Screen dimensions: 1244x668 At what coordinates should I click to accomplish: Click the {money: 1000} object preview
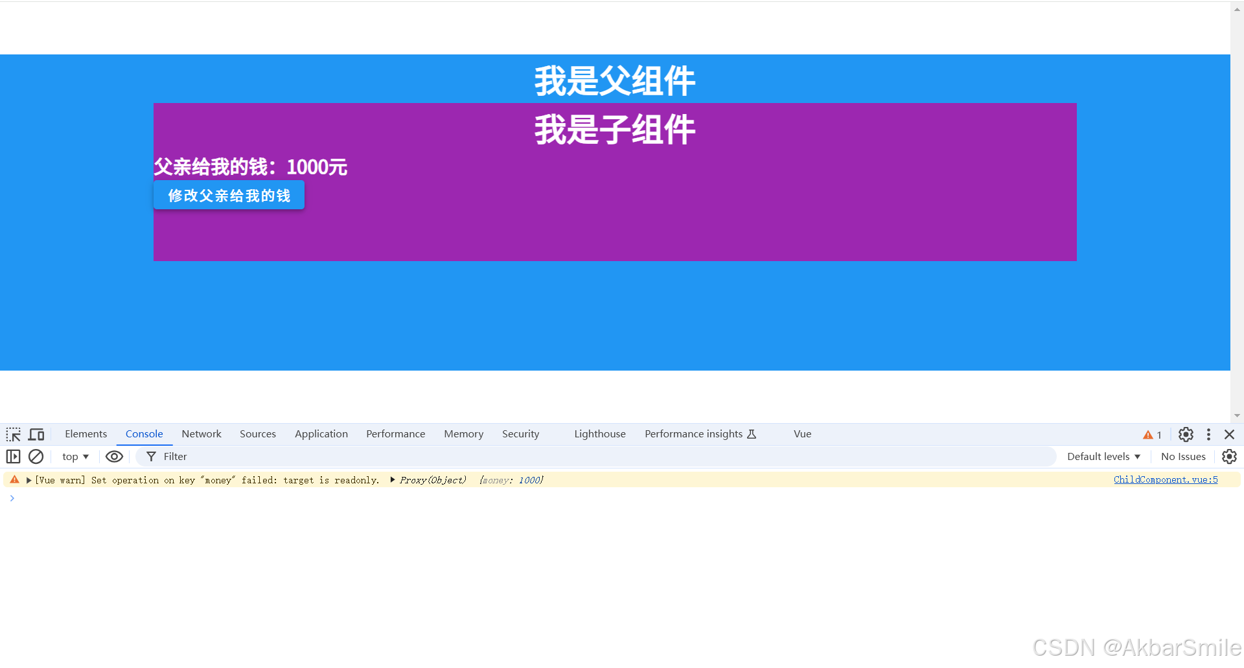(511, 480)
